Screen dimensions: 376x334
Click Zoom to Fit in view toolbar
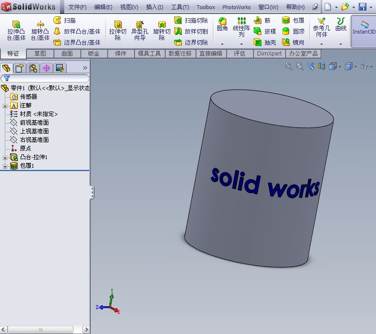coord(289,66)
